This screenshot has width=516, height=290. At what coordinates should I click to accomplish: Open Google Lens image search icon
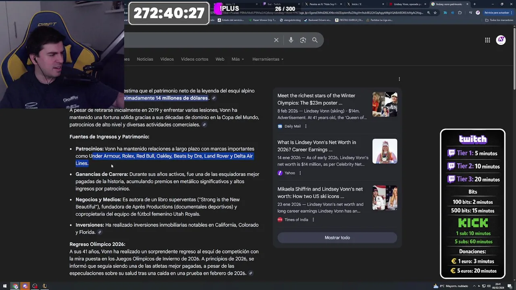click(x=303, y=40)
